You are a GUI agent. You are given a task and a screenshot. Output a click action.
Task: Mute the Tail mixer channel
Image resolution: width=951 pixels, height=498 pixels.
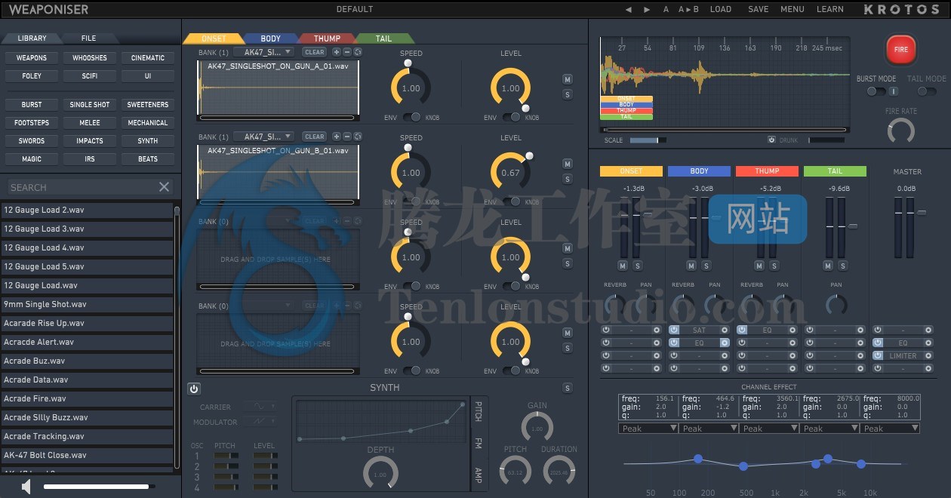828,266
